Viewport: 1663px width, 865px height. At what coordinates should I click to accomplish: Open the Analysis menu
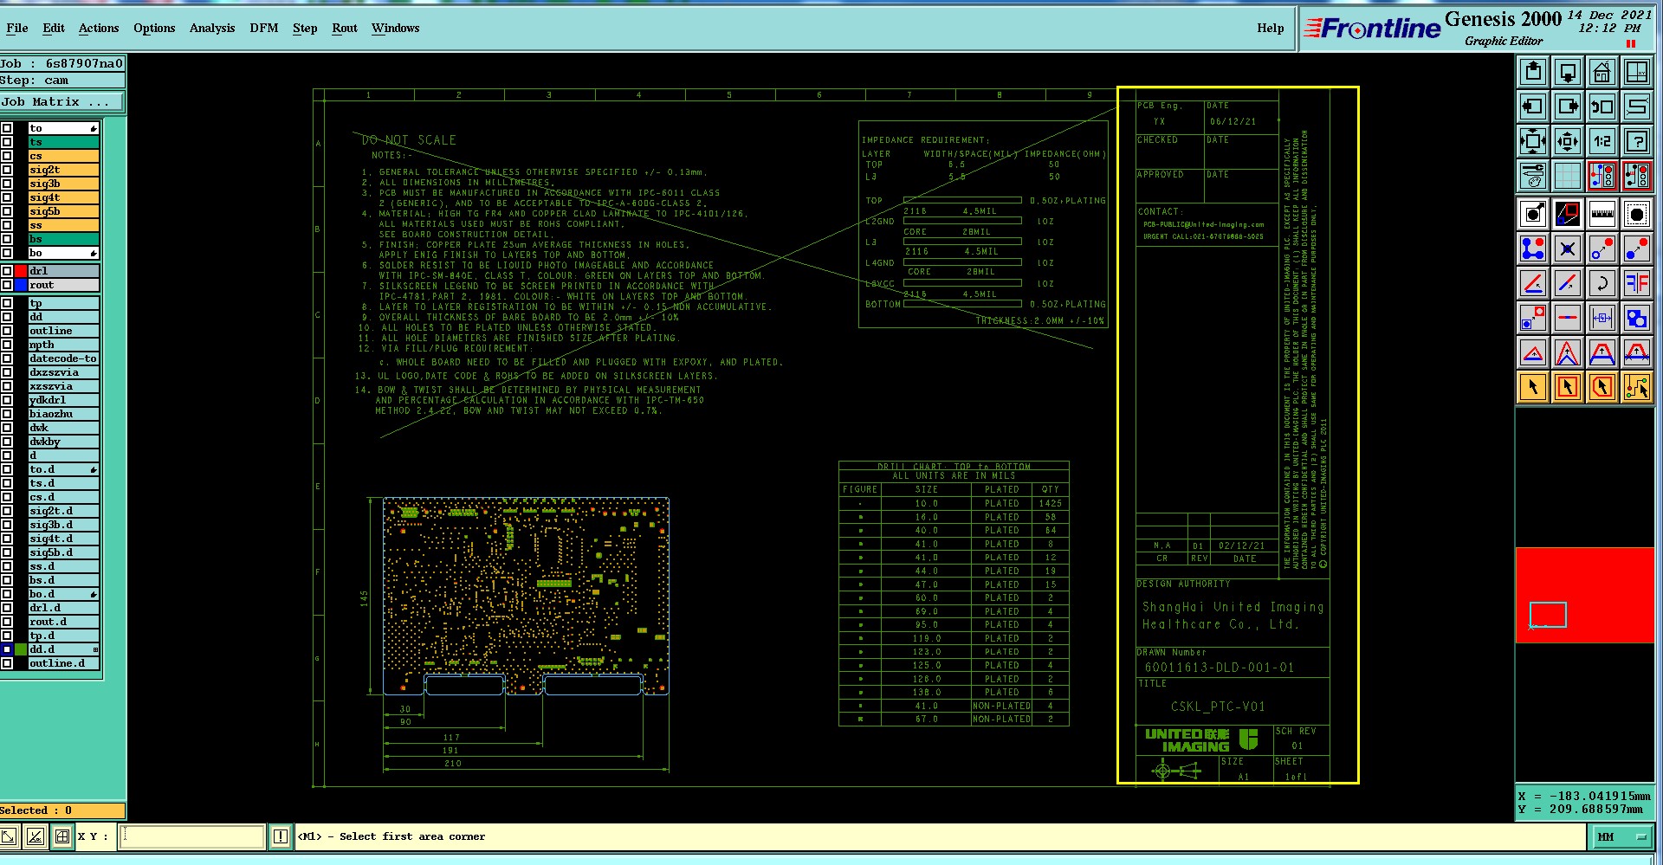(x=212, y=28)
